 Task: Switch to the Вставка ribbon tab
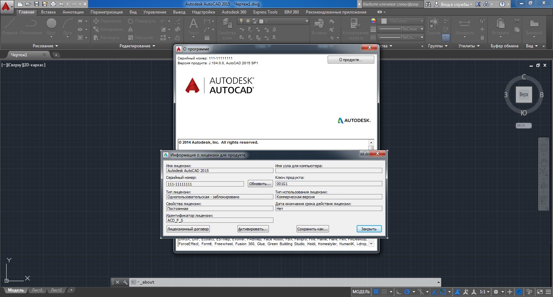tap(48, 12)
